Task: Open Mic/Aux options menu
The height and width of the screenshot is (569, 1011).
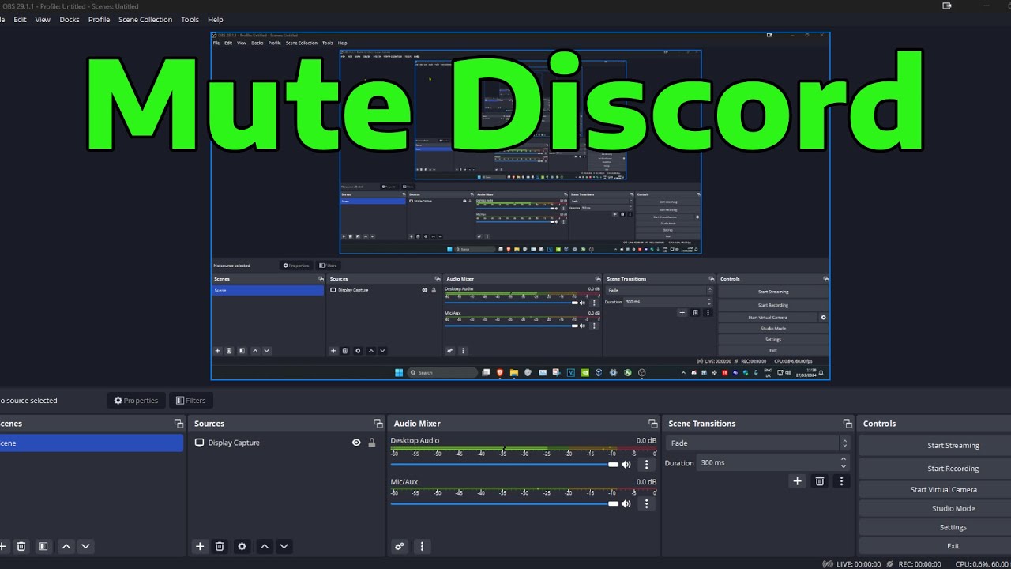Action: 647,503
